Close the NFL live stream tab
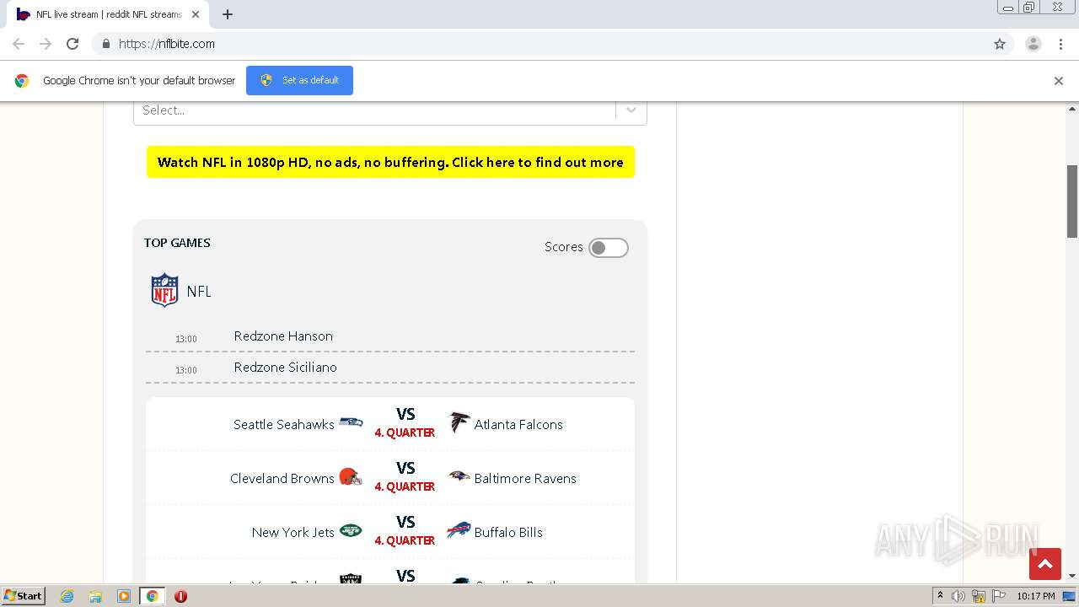Viewport: 1079px width, 607px height. [196, 14]
